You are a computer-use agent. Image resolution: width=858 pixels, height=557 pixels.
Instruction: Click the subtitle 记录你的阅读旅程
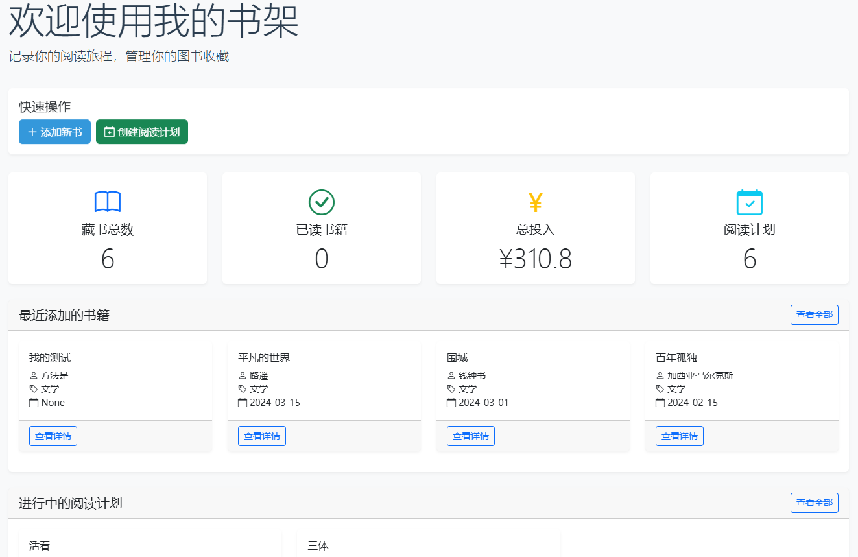click(60, 56)
